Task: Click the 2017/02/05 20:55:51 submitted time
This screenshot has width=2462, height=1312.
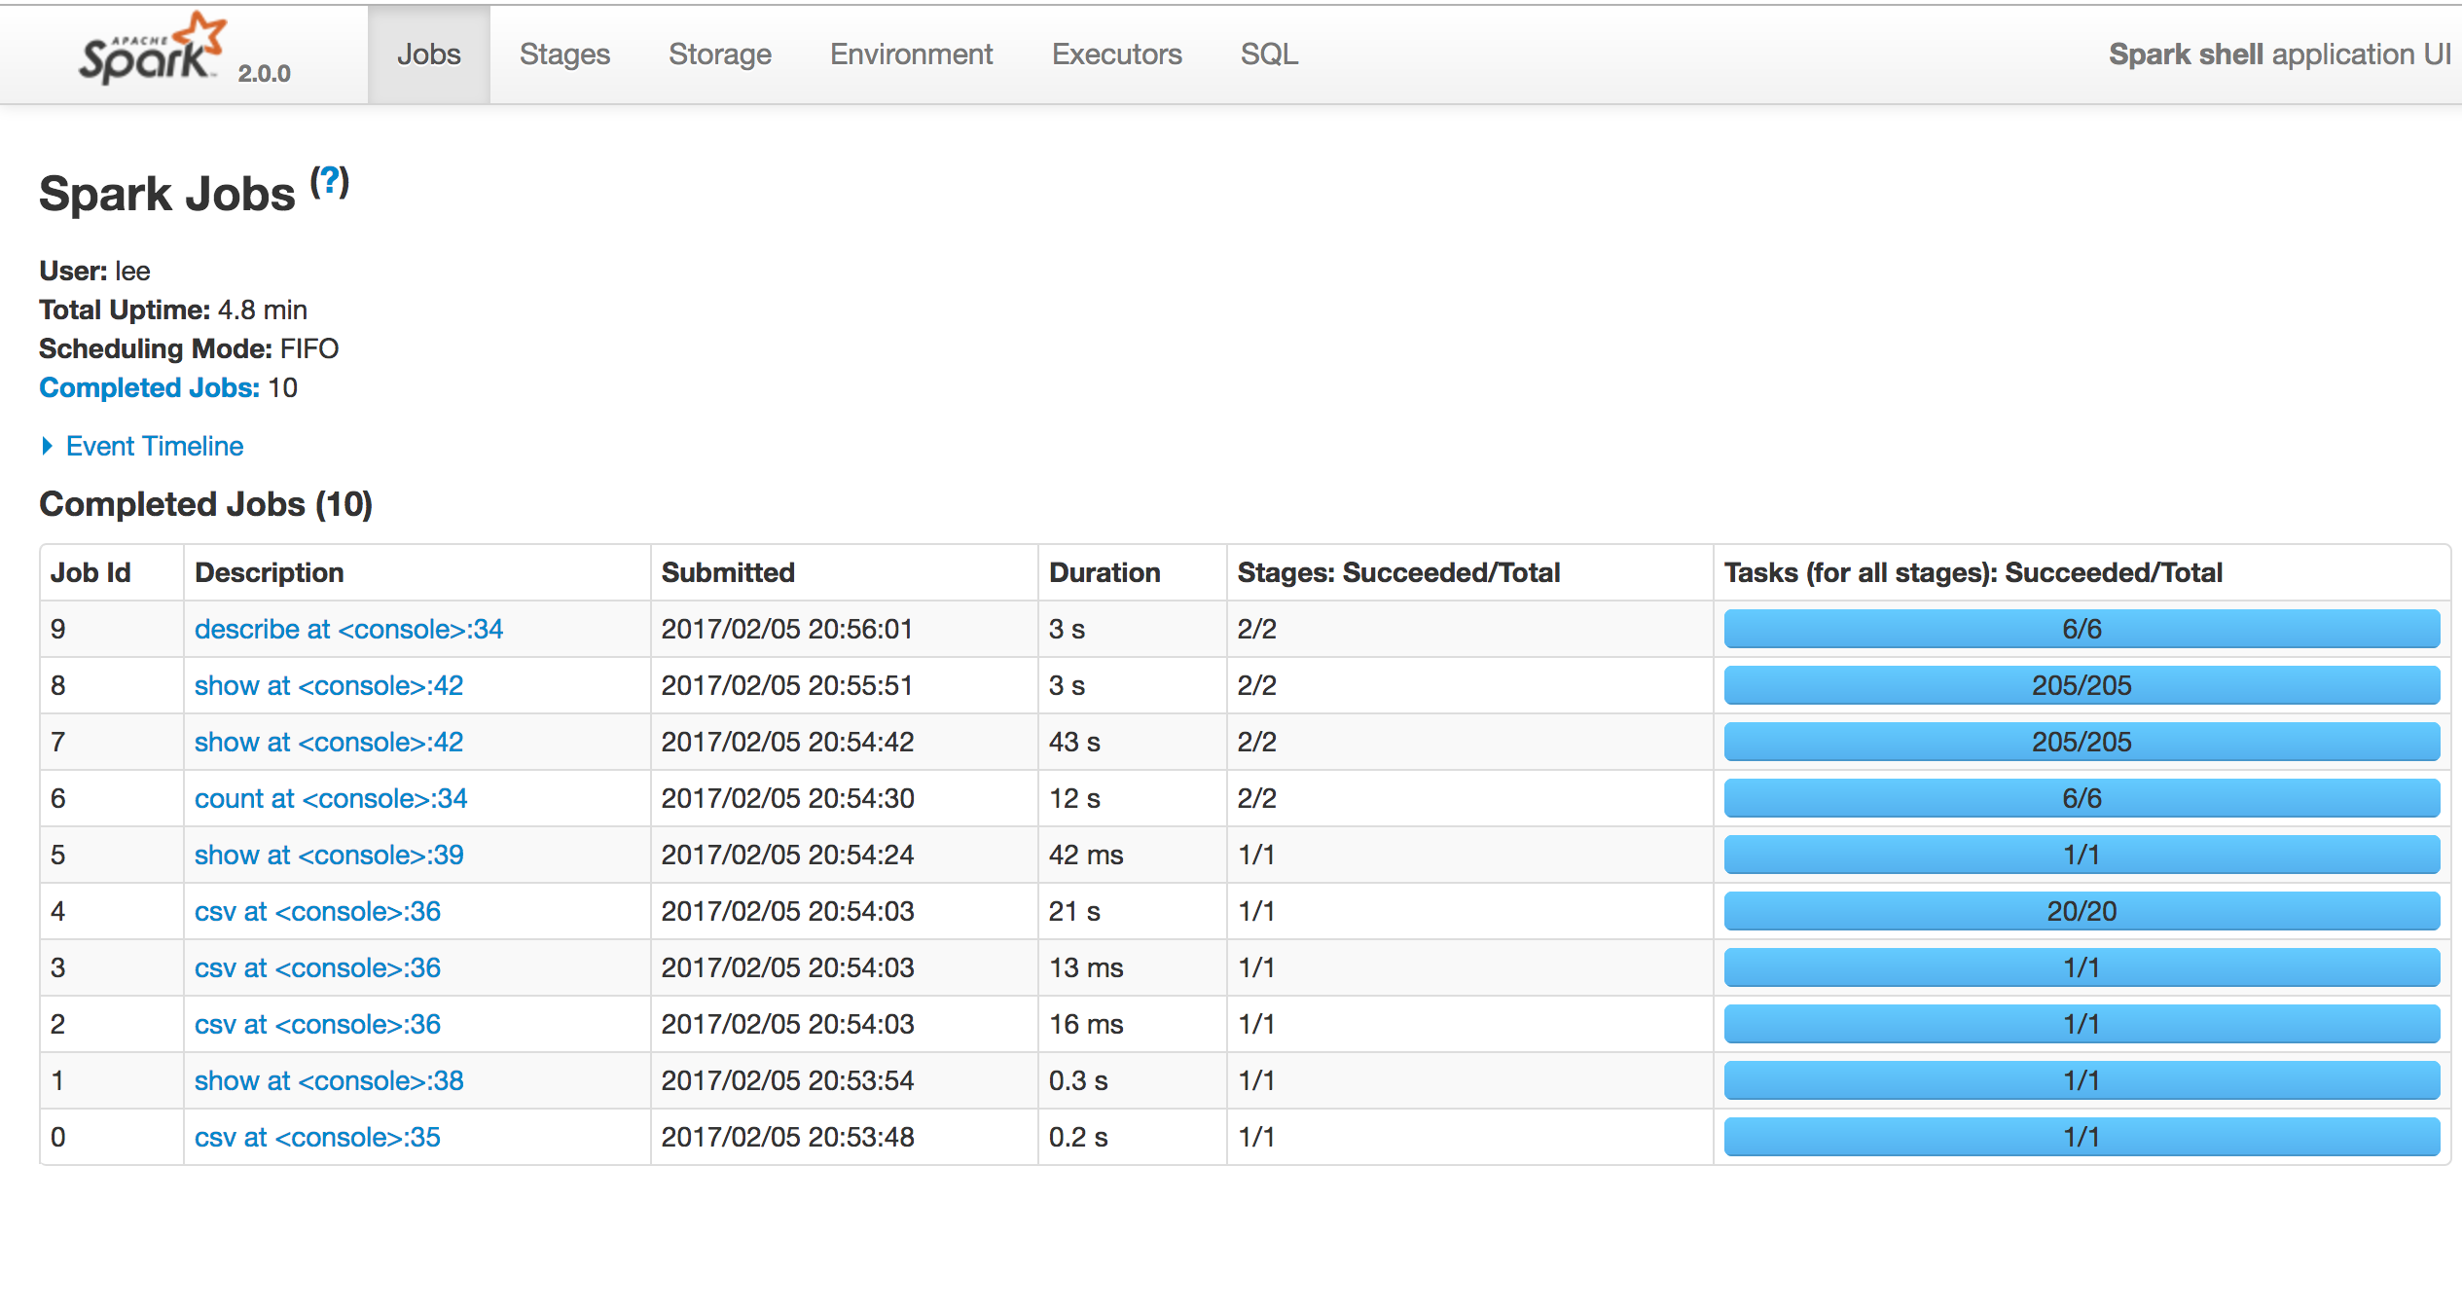Action: [x=787, y=685]
